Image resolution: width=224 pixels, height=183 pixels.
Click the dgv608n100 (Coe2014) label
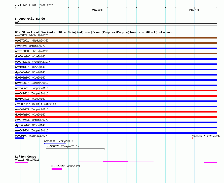click(x=30, y=125)
